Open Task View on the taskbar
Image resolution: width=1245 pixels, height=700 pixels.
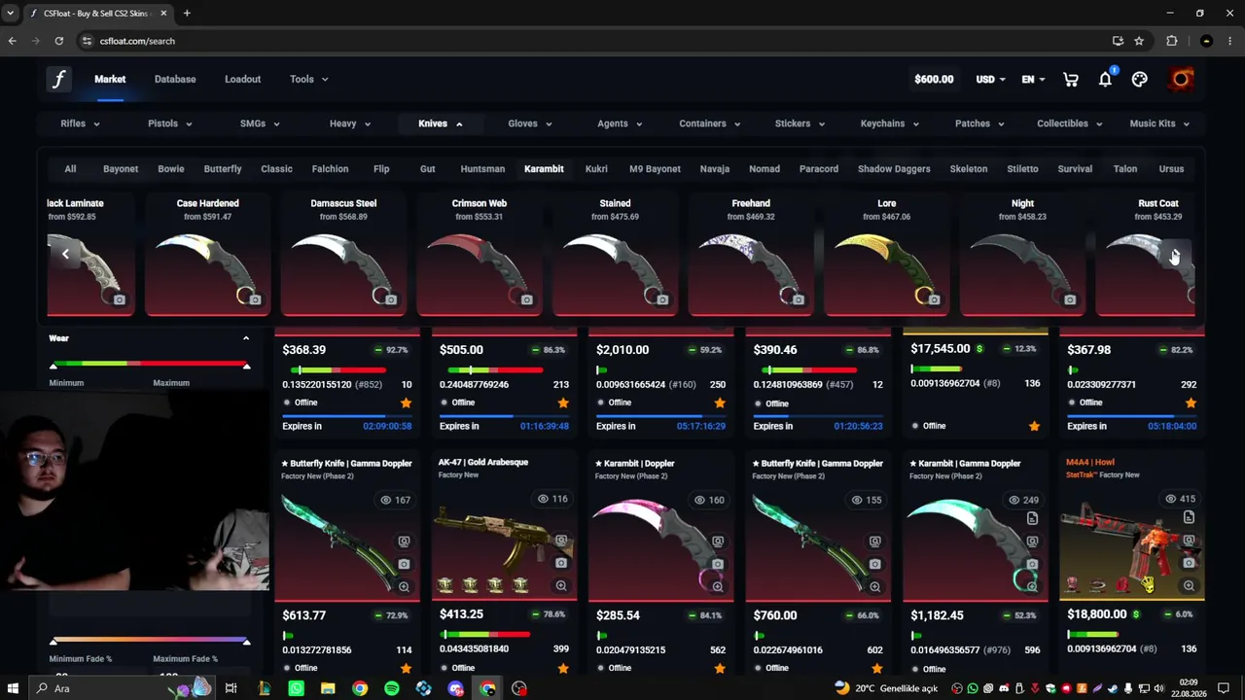[231, 688]
